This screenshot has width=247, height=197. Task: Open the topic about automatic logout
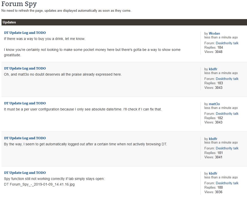click(x=25, y=138)
